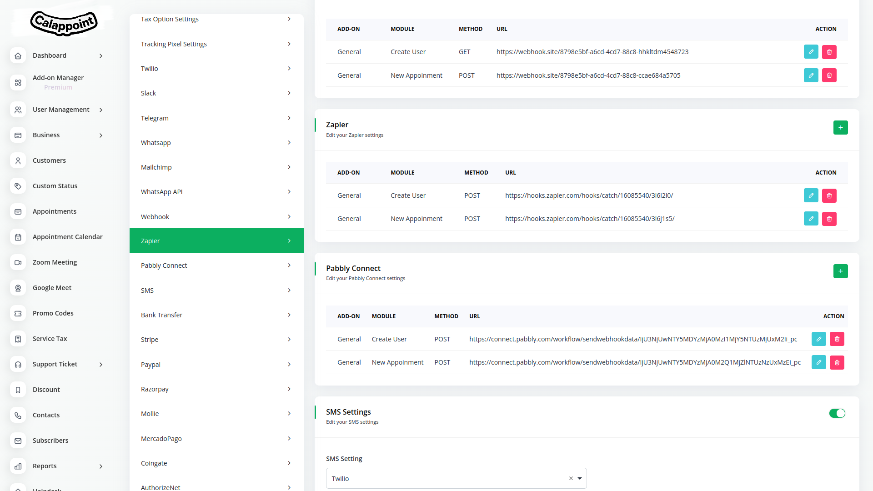
Task: Clear the Twilio selection in SMS Setting
Action: coord(571,478)
